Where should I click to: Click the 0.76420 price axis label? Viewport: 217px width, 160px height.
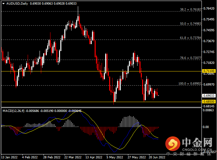click(209, 8)
